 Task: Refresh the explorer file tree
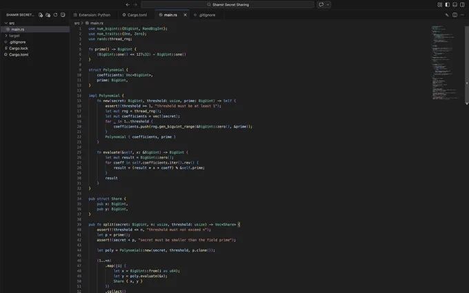coord(55,14)
